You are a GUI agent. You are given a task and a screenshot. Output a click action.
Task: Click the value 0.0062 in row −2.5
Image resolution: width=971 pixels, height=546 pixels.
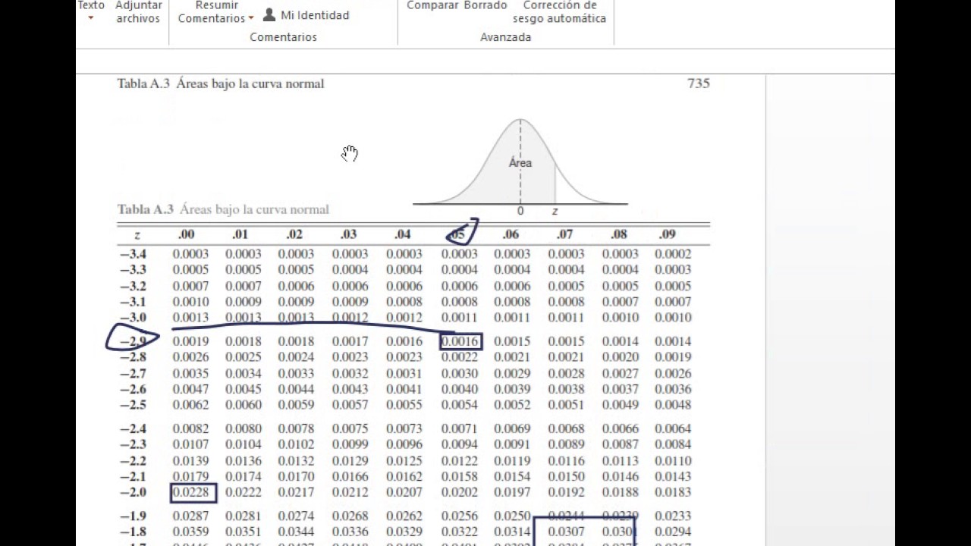pyautogui.click(x=191, y=405)
